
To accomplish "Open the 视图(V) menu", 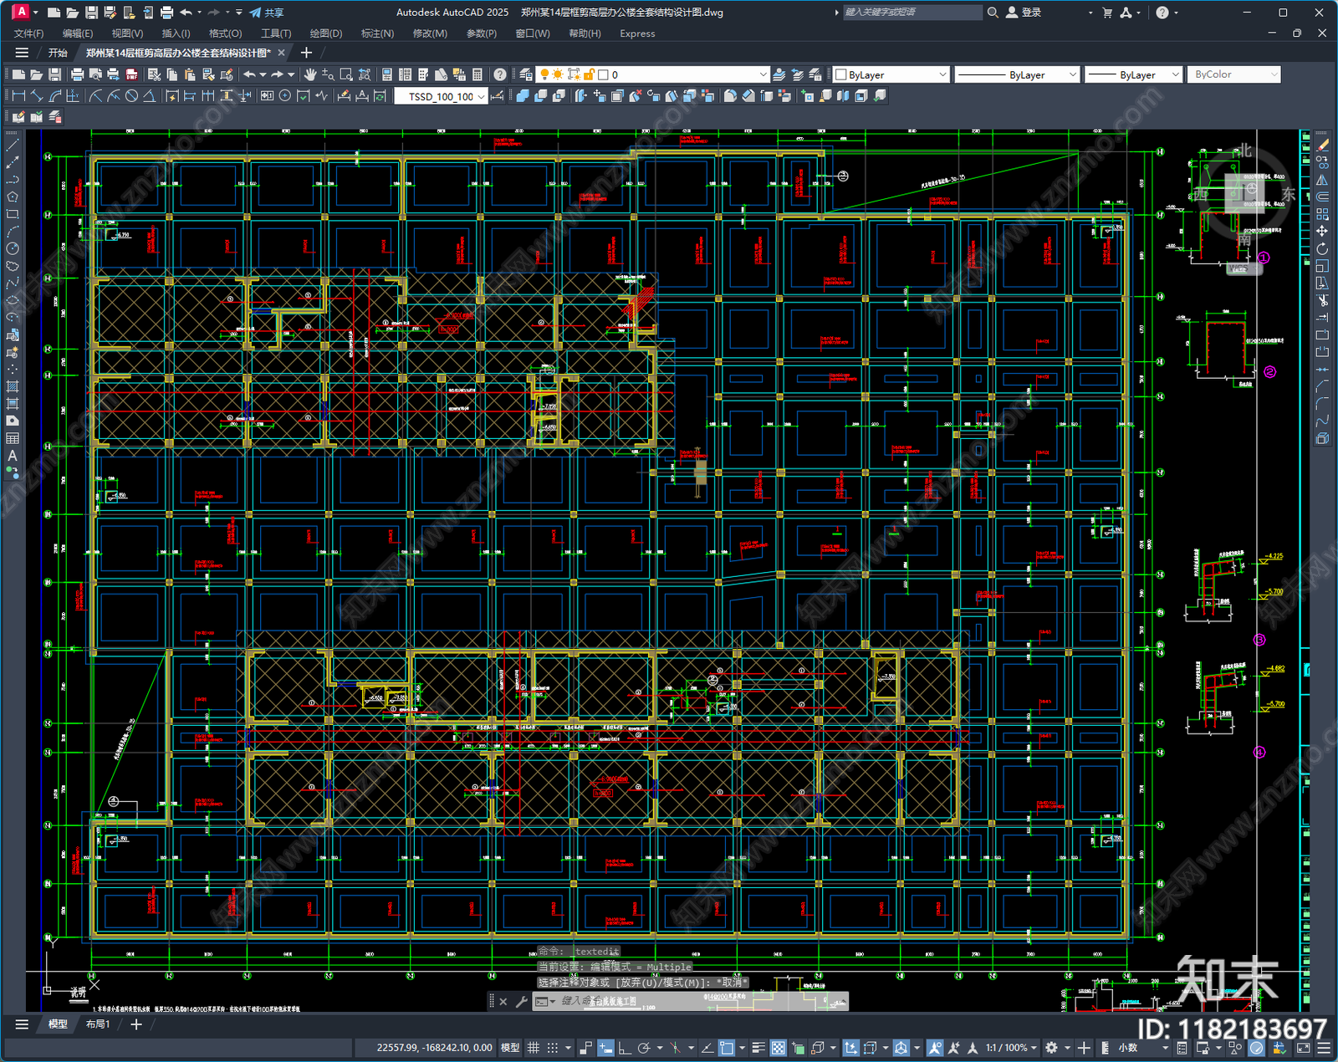I will [127, 33].
